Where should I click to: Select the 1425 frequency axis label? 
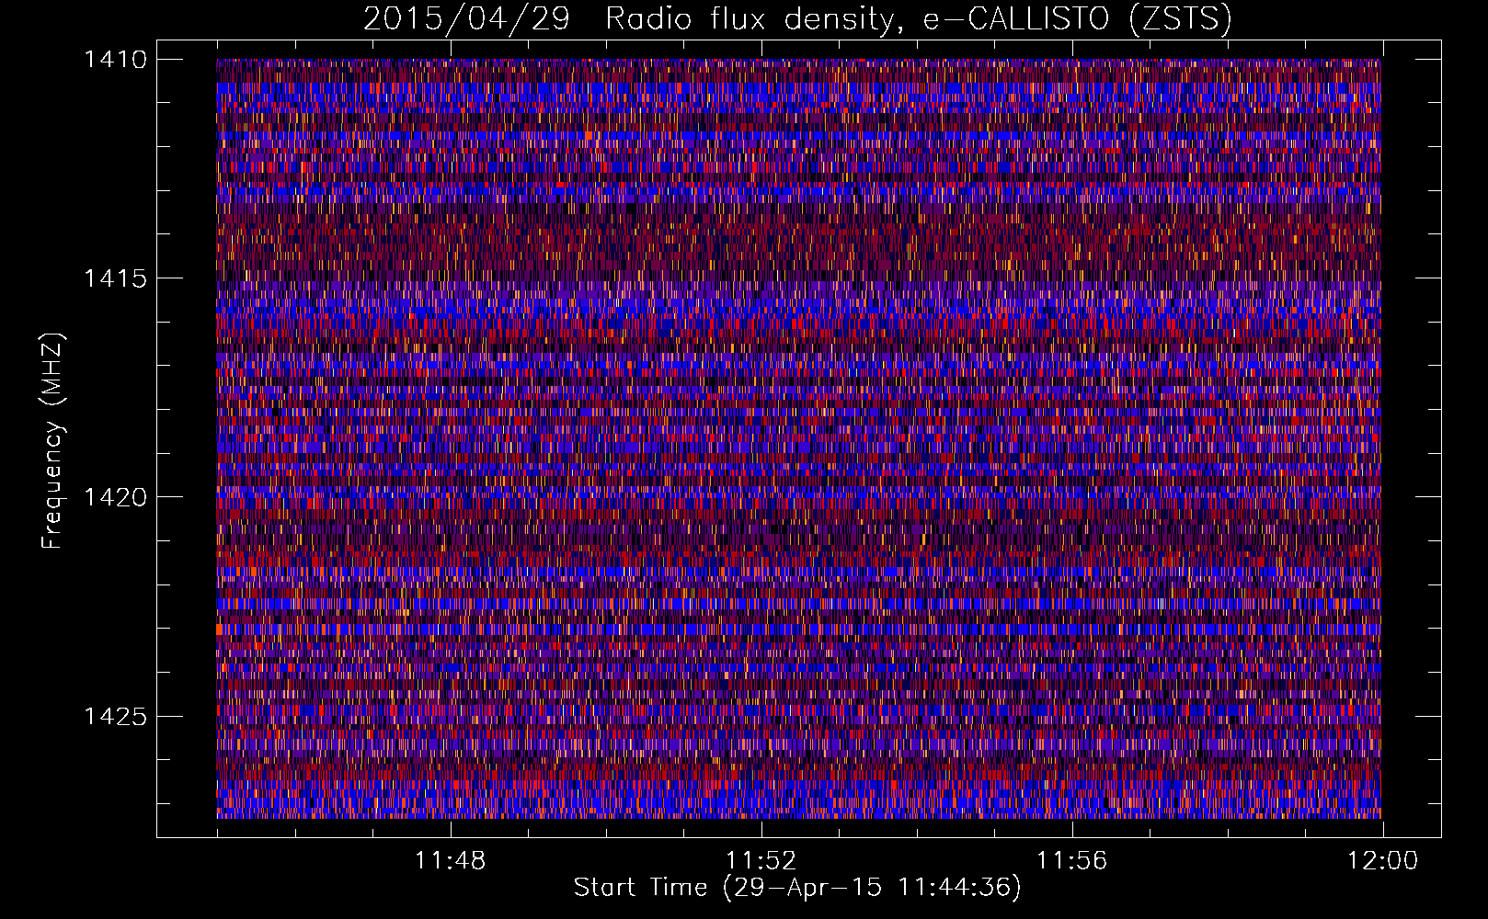[x=115, y=716]
